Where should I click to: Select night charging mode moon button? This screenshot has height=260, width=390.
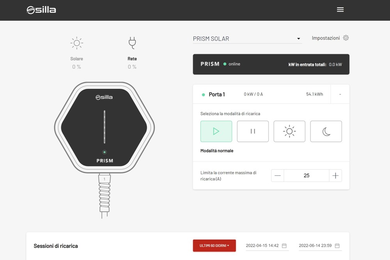[326, 131]
